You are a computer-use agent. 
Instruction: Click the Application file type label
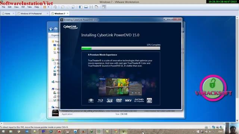click(x=67, y=114)
